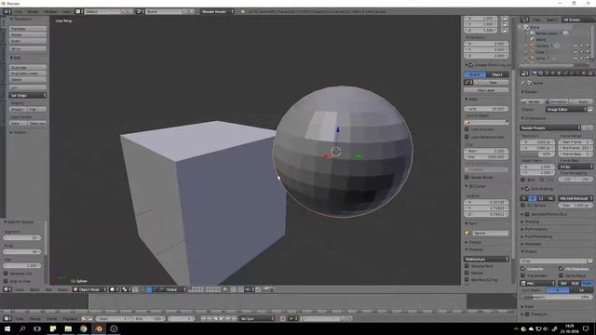Open the File menu in the top bar
Screen dimensions: 596x335
(18, 12)
